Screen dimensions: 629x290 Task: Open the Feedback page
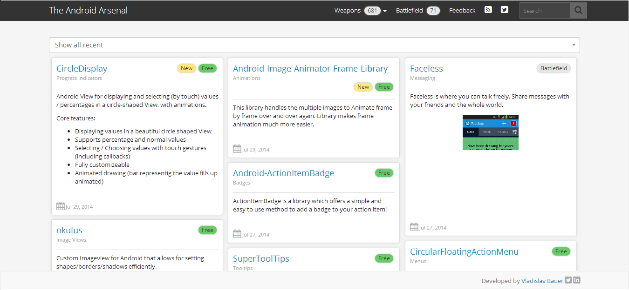pos(462,10)
